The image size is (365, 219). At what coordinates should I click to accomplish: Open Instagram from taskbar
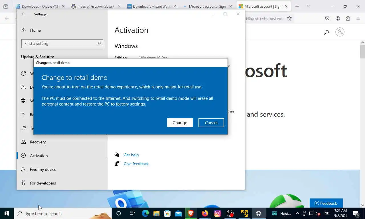tap(218, 213)
